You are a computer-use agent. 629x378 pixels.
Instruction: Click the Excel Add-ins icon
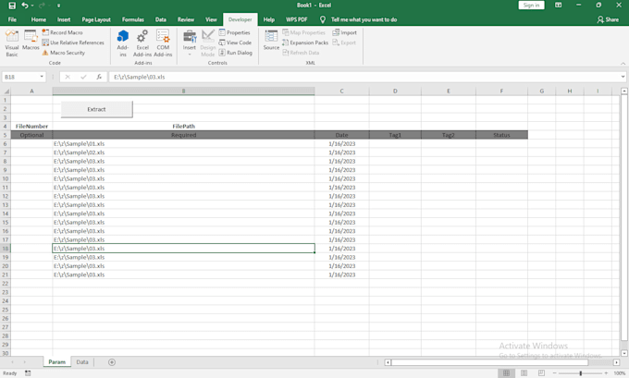(142, 42)
